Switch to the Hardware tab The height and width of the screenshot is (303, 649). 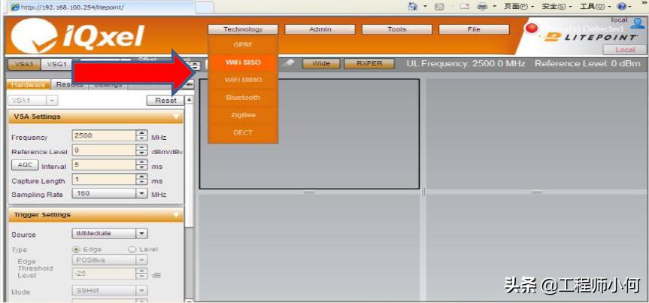29,84
